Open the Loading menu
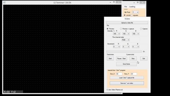Viewport: 170px width, 96px height. (x=132, y=7)
